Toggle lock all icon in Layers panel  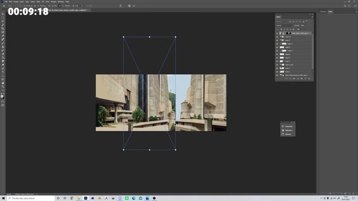point(294,29)
